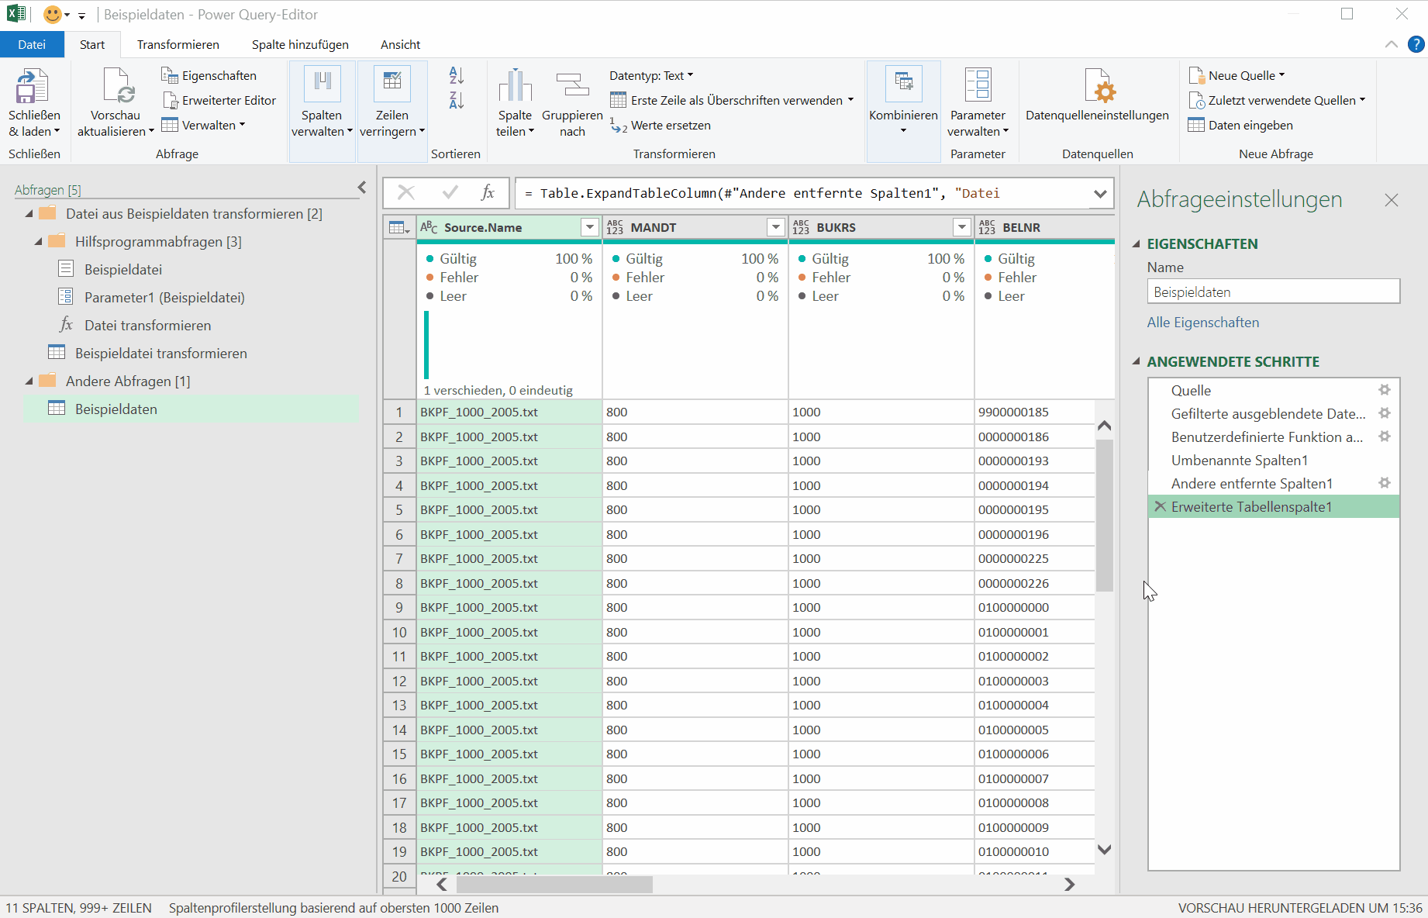
Task: Sort the column descending (Z-A)
Action: pos(457,101)
